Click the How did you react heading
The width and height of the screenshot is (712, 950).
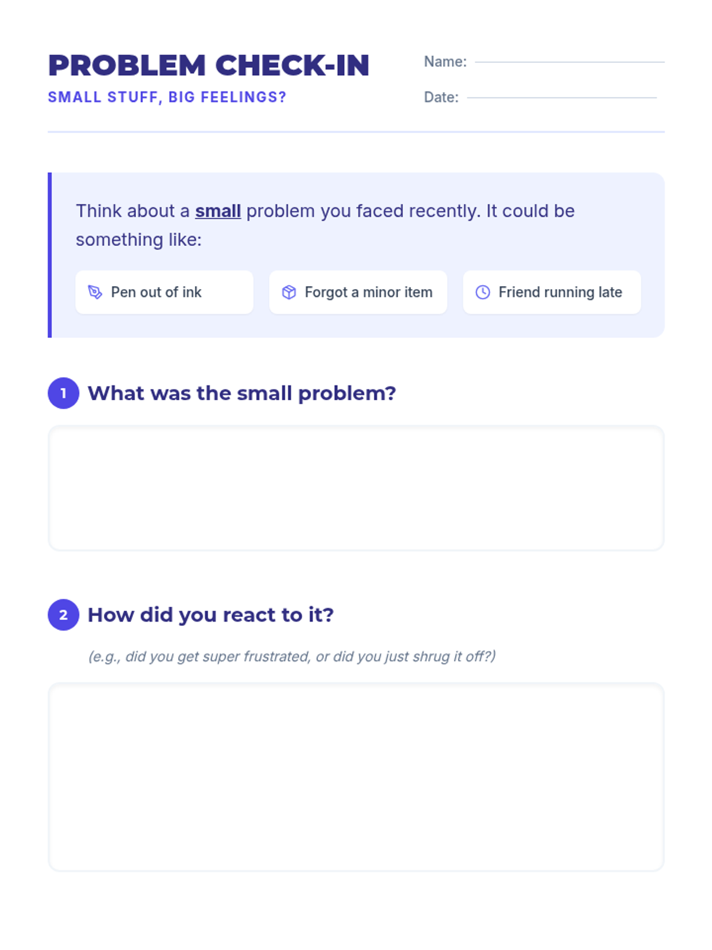[x=211, y=615]
